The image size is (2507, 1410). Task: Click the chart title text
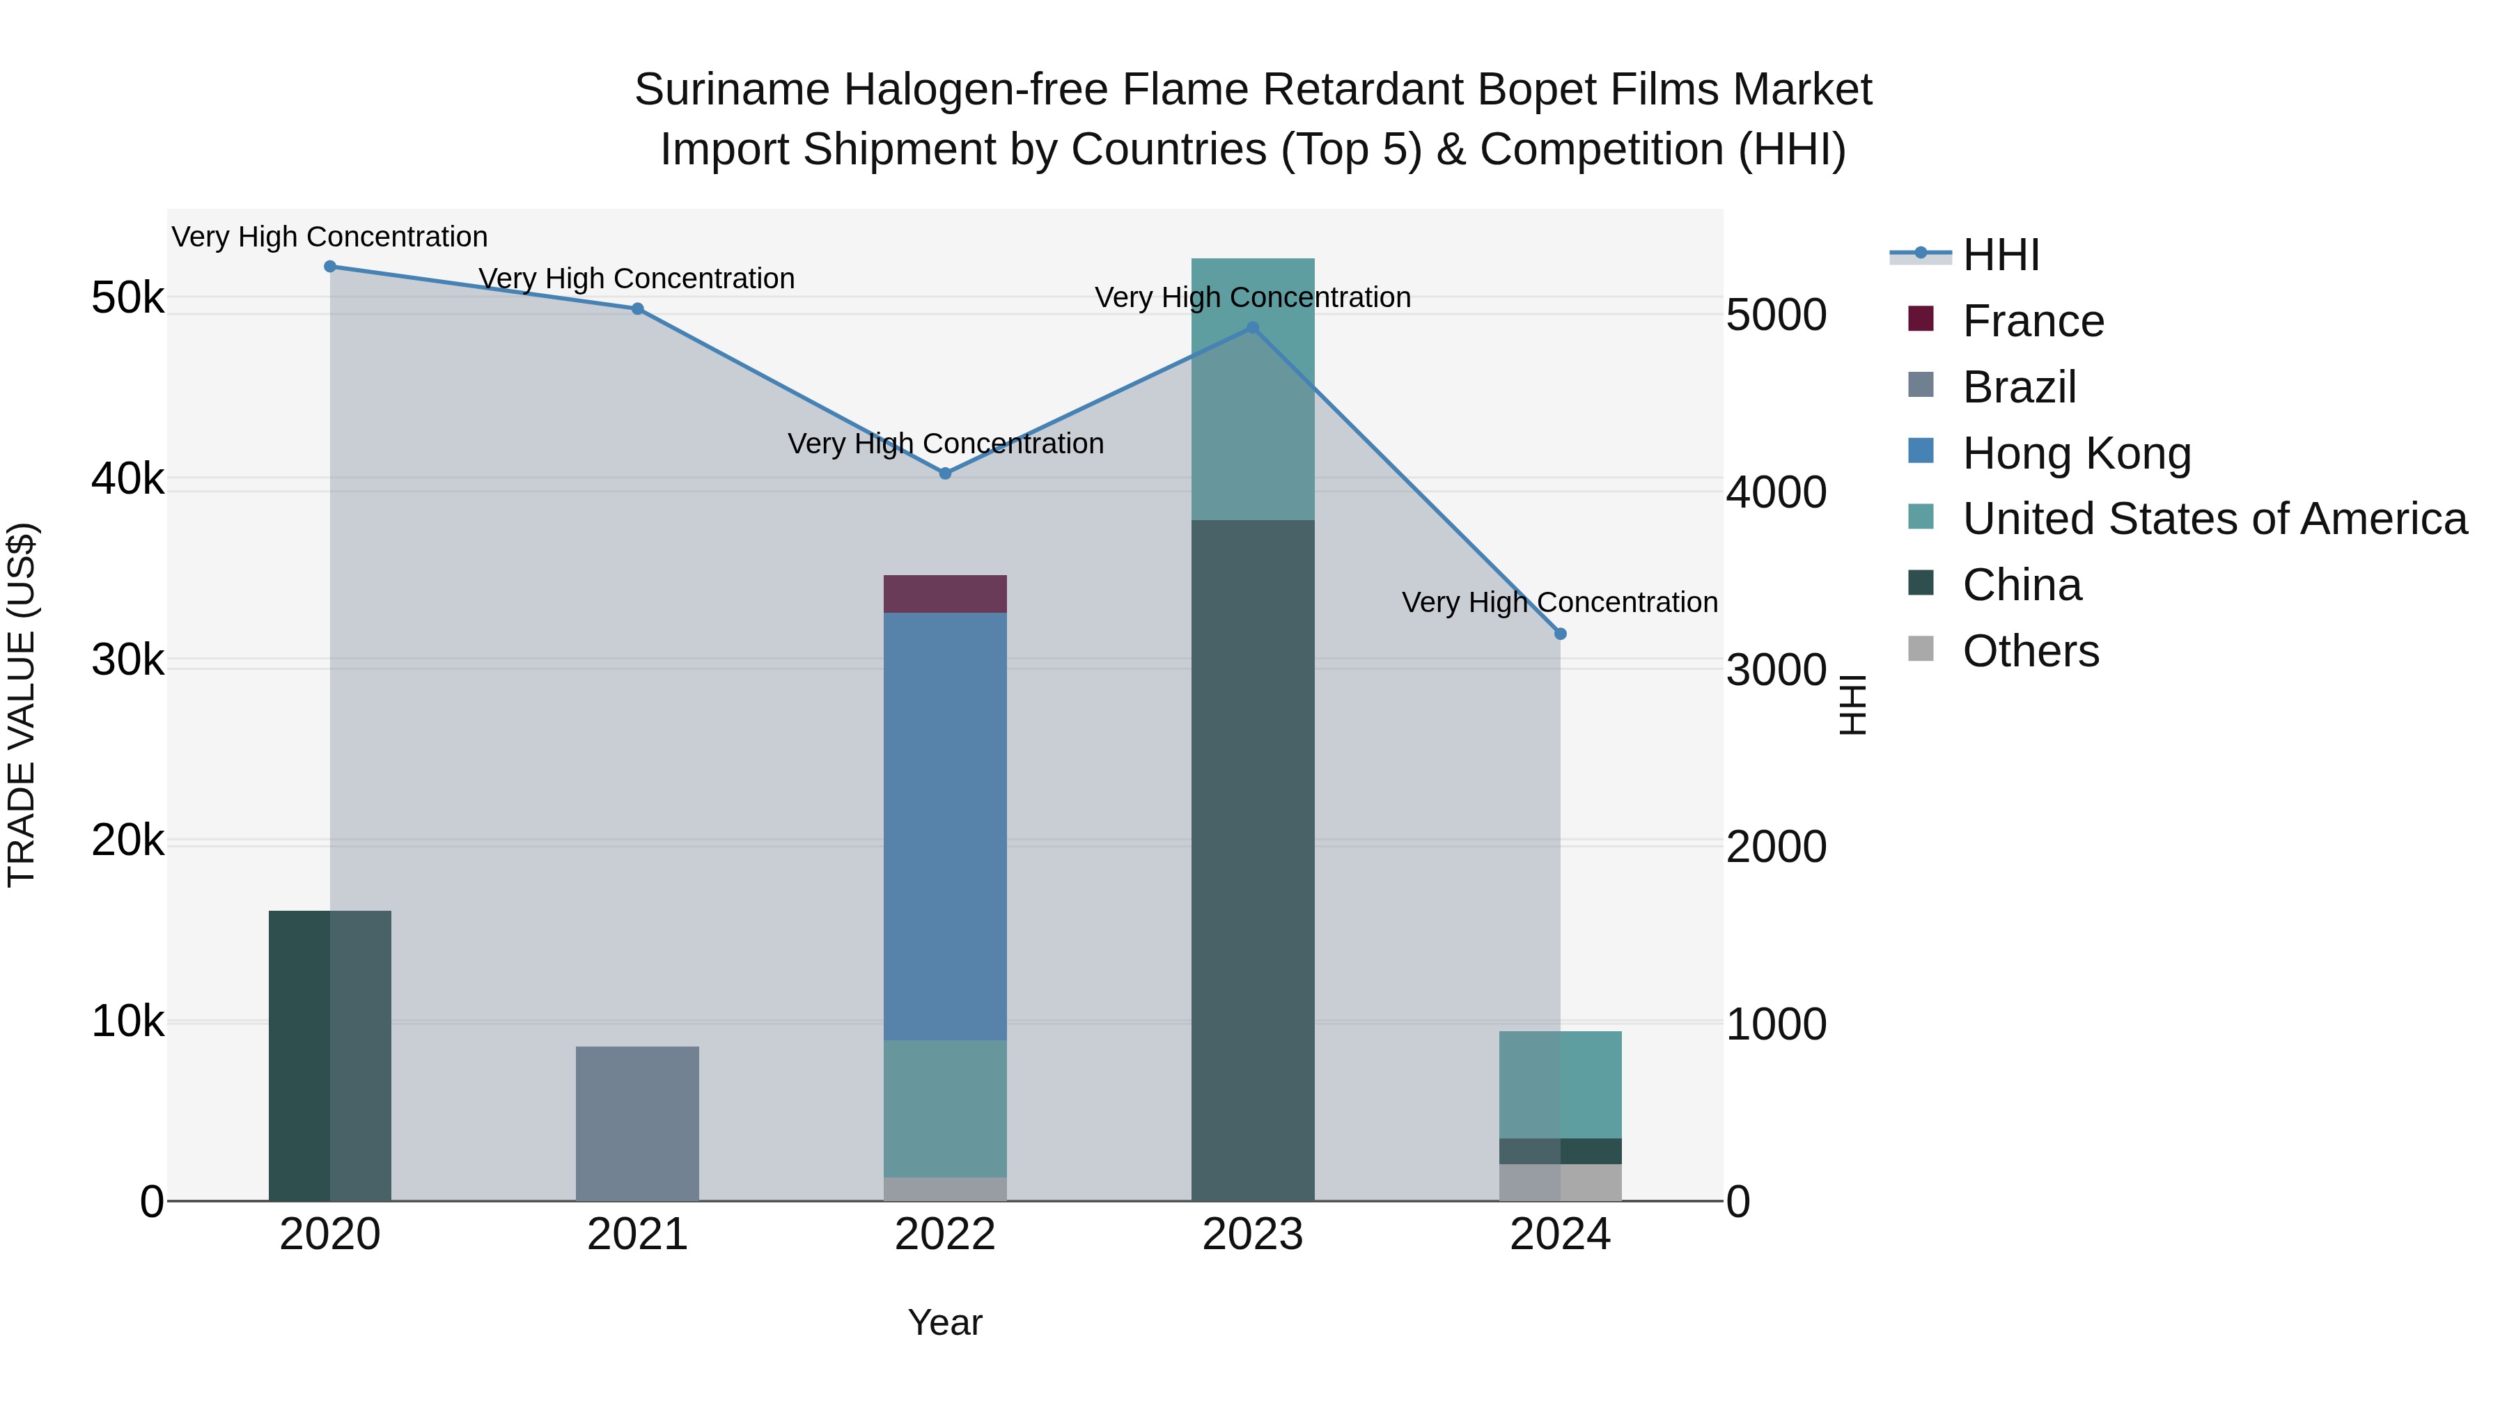[x=1253, y=118]
